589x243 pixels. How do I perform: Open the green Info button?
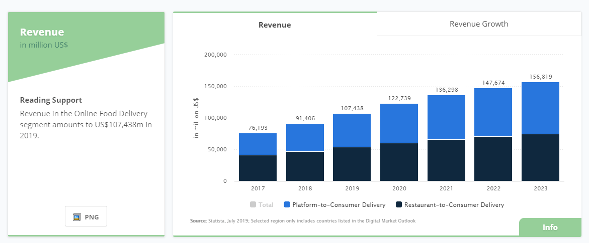(550, 227)
